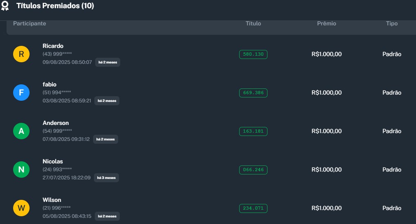Click the title number badge 669.386
Viewport: 416px width, 224px height.
point(253,93)
